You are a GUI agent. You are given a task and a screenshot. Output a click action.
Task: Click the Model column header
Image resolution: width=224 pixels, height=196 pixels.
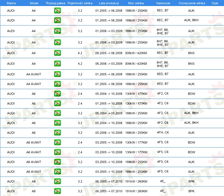(x=34, y=3)
